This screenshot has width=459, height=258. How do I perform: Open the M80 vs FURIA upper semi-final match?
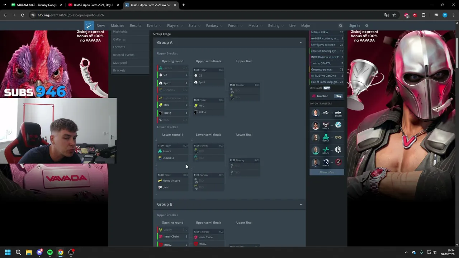click(208, 107)
